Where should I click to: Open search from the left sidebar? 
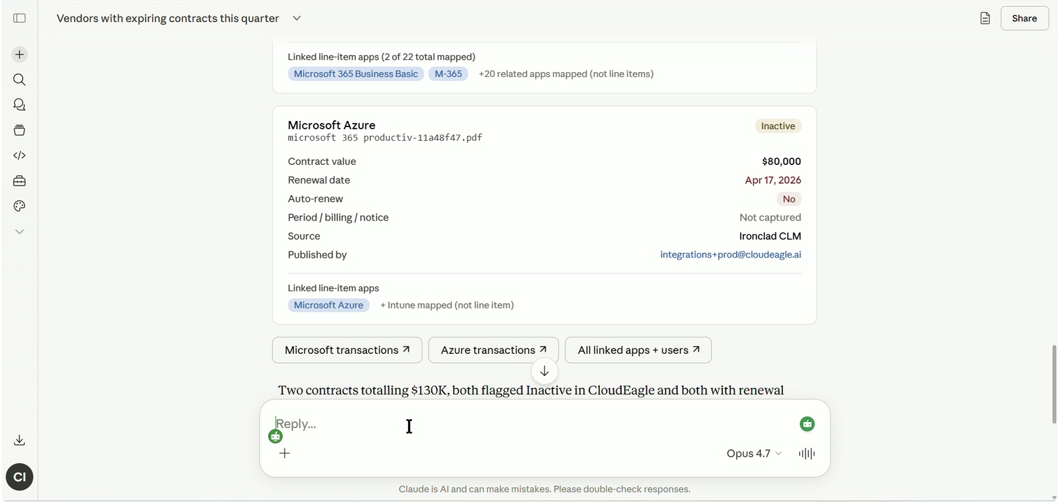point(19,80)
